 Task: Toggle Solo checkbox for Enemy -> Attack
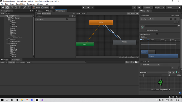(171, 19)
